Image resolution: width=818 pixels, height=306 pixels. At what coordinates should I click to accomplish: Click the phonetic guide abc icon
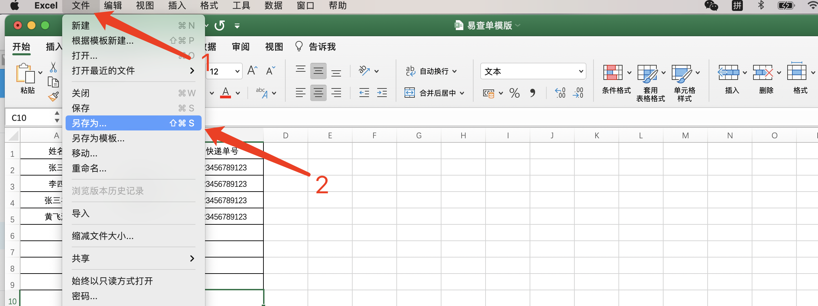point(262,93)
